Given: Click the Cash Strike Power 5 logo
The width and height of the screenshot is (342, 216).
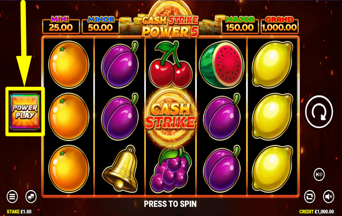Looking at the screenshot, I should (x=170, y=26).
